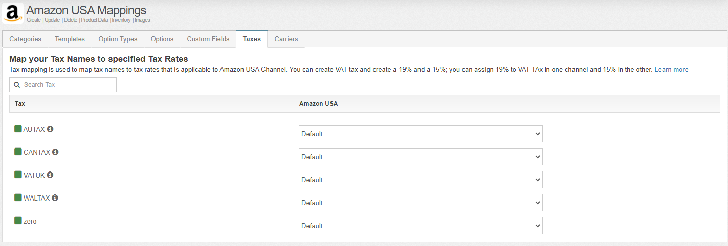Click the info icon next to AUTAX
The width and height of the screenshot is (728, 246).
click(x=50, y=129)
